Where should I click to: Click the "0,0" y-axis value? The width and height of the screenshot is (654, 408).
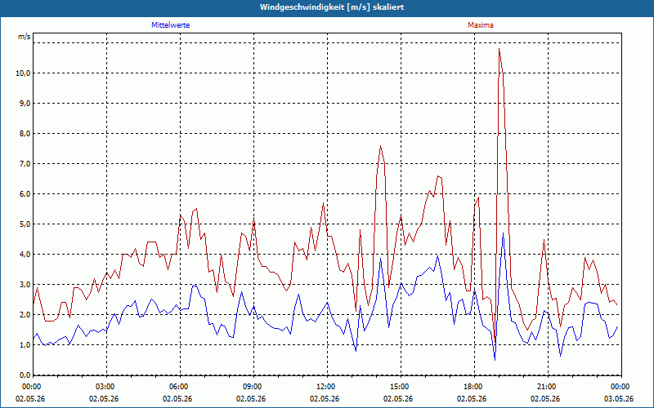[x=25, y=375]
